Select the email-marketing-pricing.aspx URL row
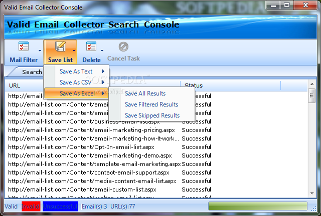This screenshot has width=321, height=216. [x=91, y=130]
